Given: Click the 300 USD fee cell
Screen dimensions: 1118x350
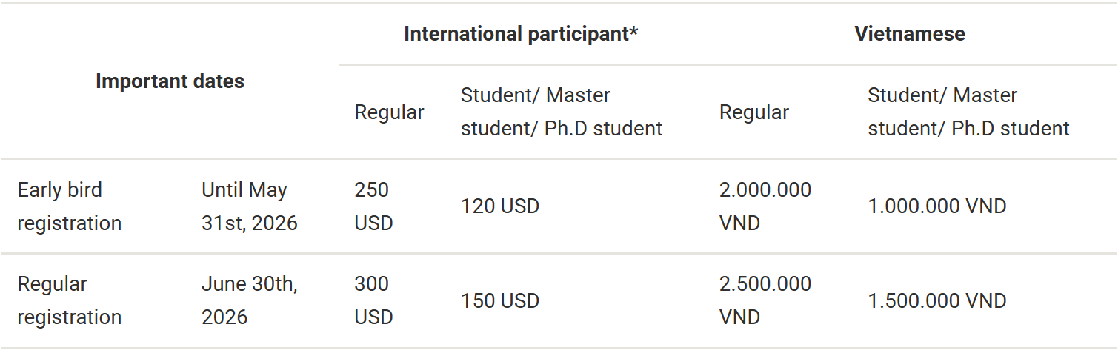Looking at the screenshot, I should [373, 300].
